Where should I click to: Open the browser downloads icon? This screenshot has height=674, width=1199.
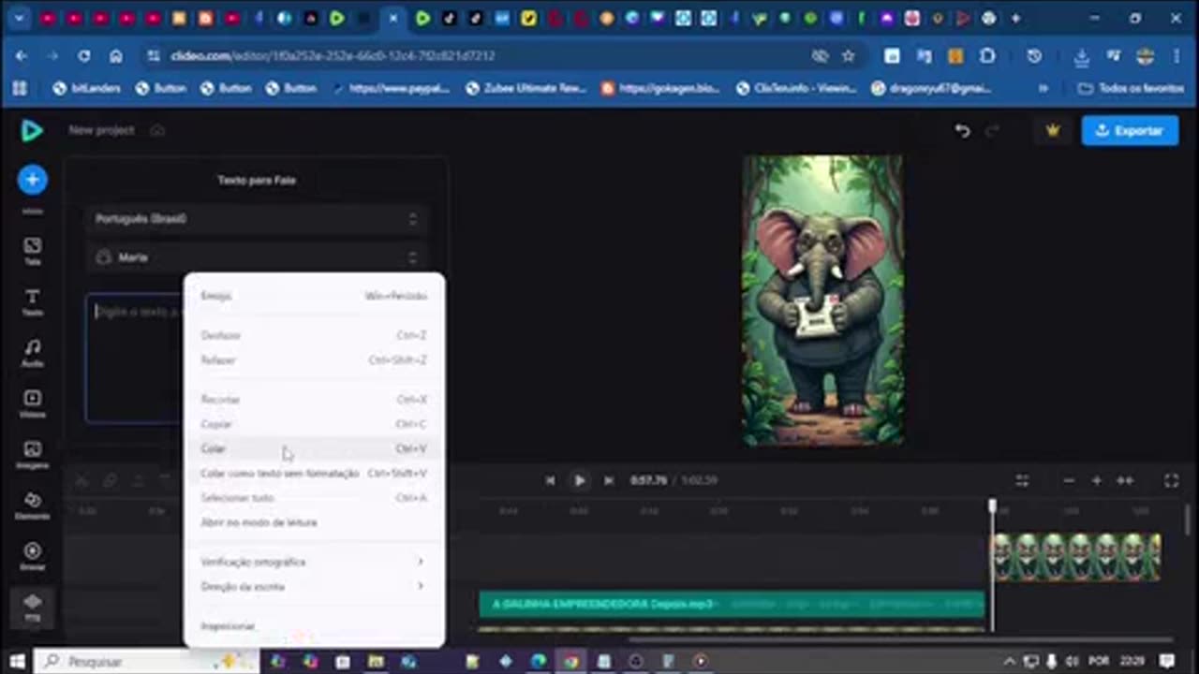[1081, 56]
